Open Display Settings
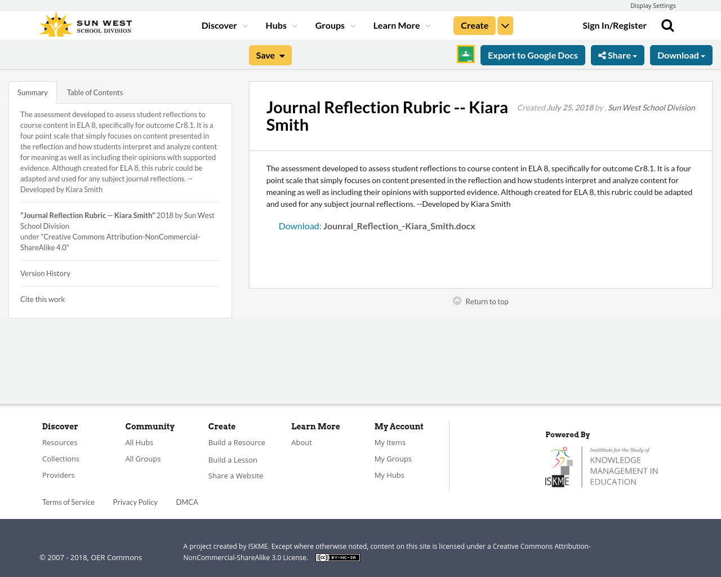This screenshot has width=721, height=577. click(653, 5)
